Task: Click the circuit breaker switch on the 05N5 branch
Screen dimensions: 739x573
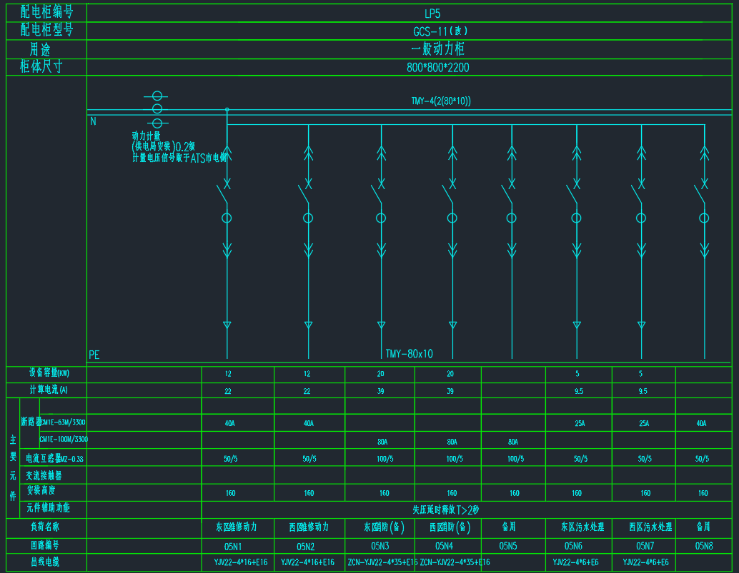Action: [x=507, y=193]
